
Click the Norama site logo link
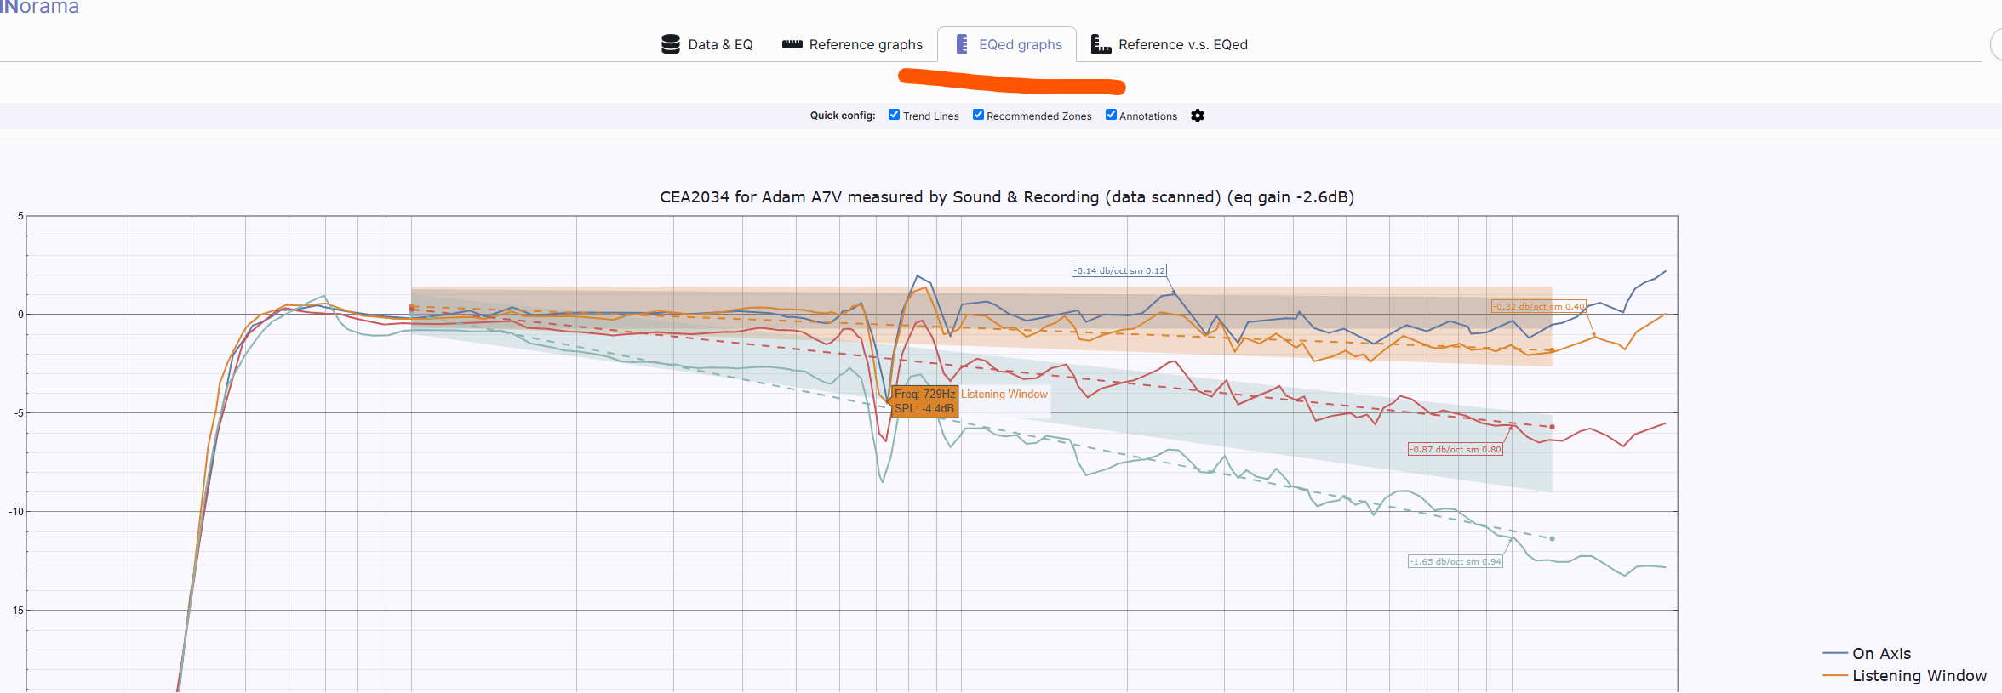39,7
